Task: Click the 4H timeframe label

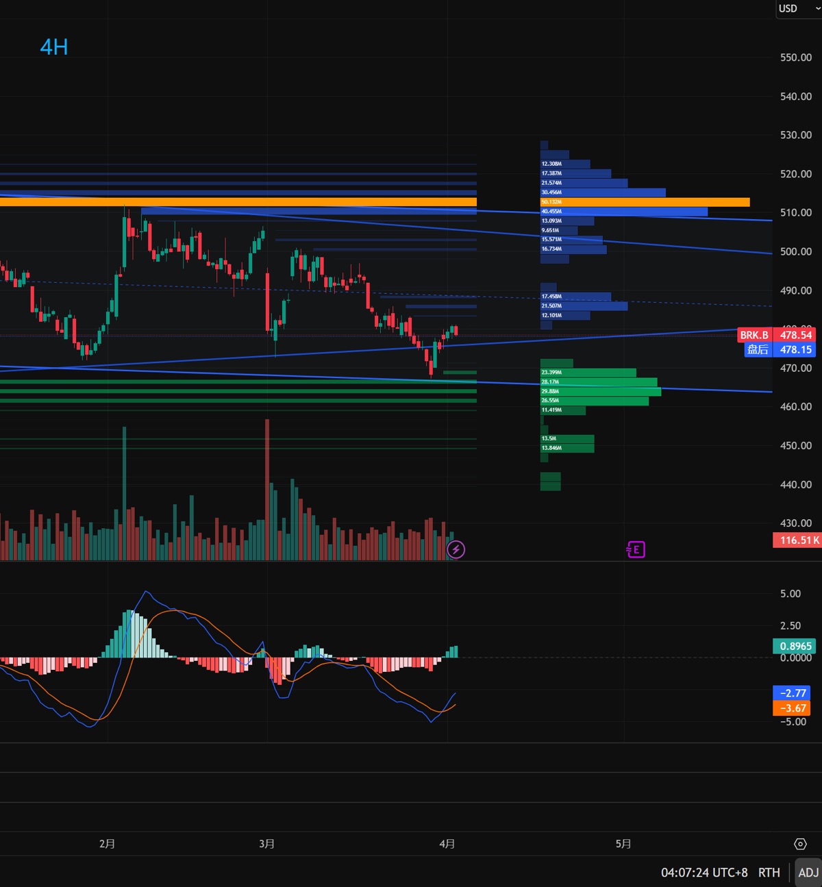Action: (54, 47)
